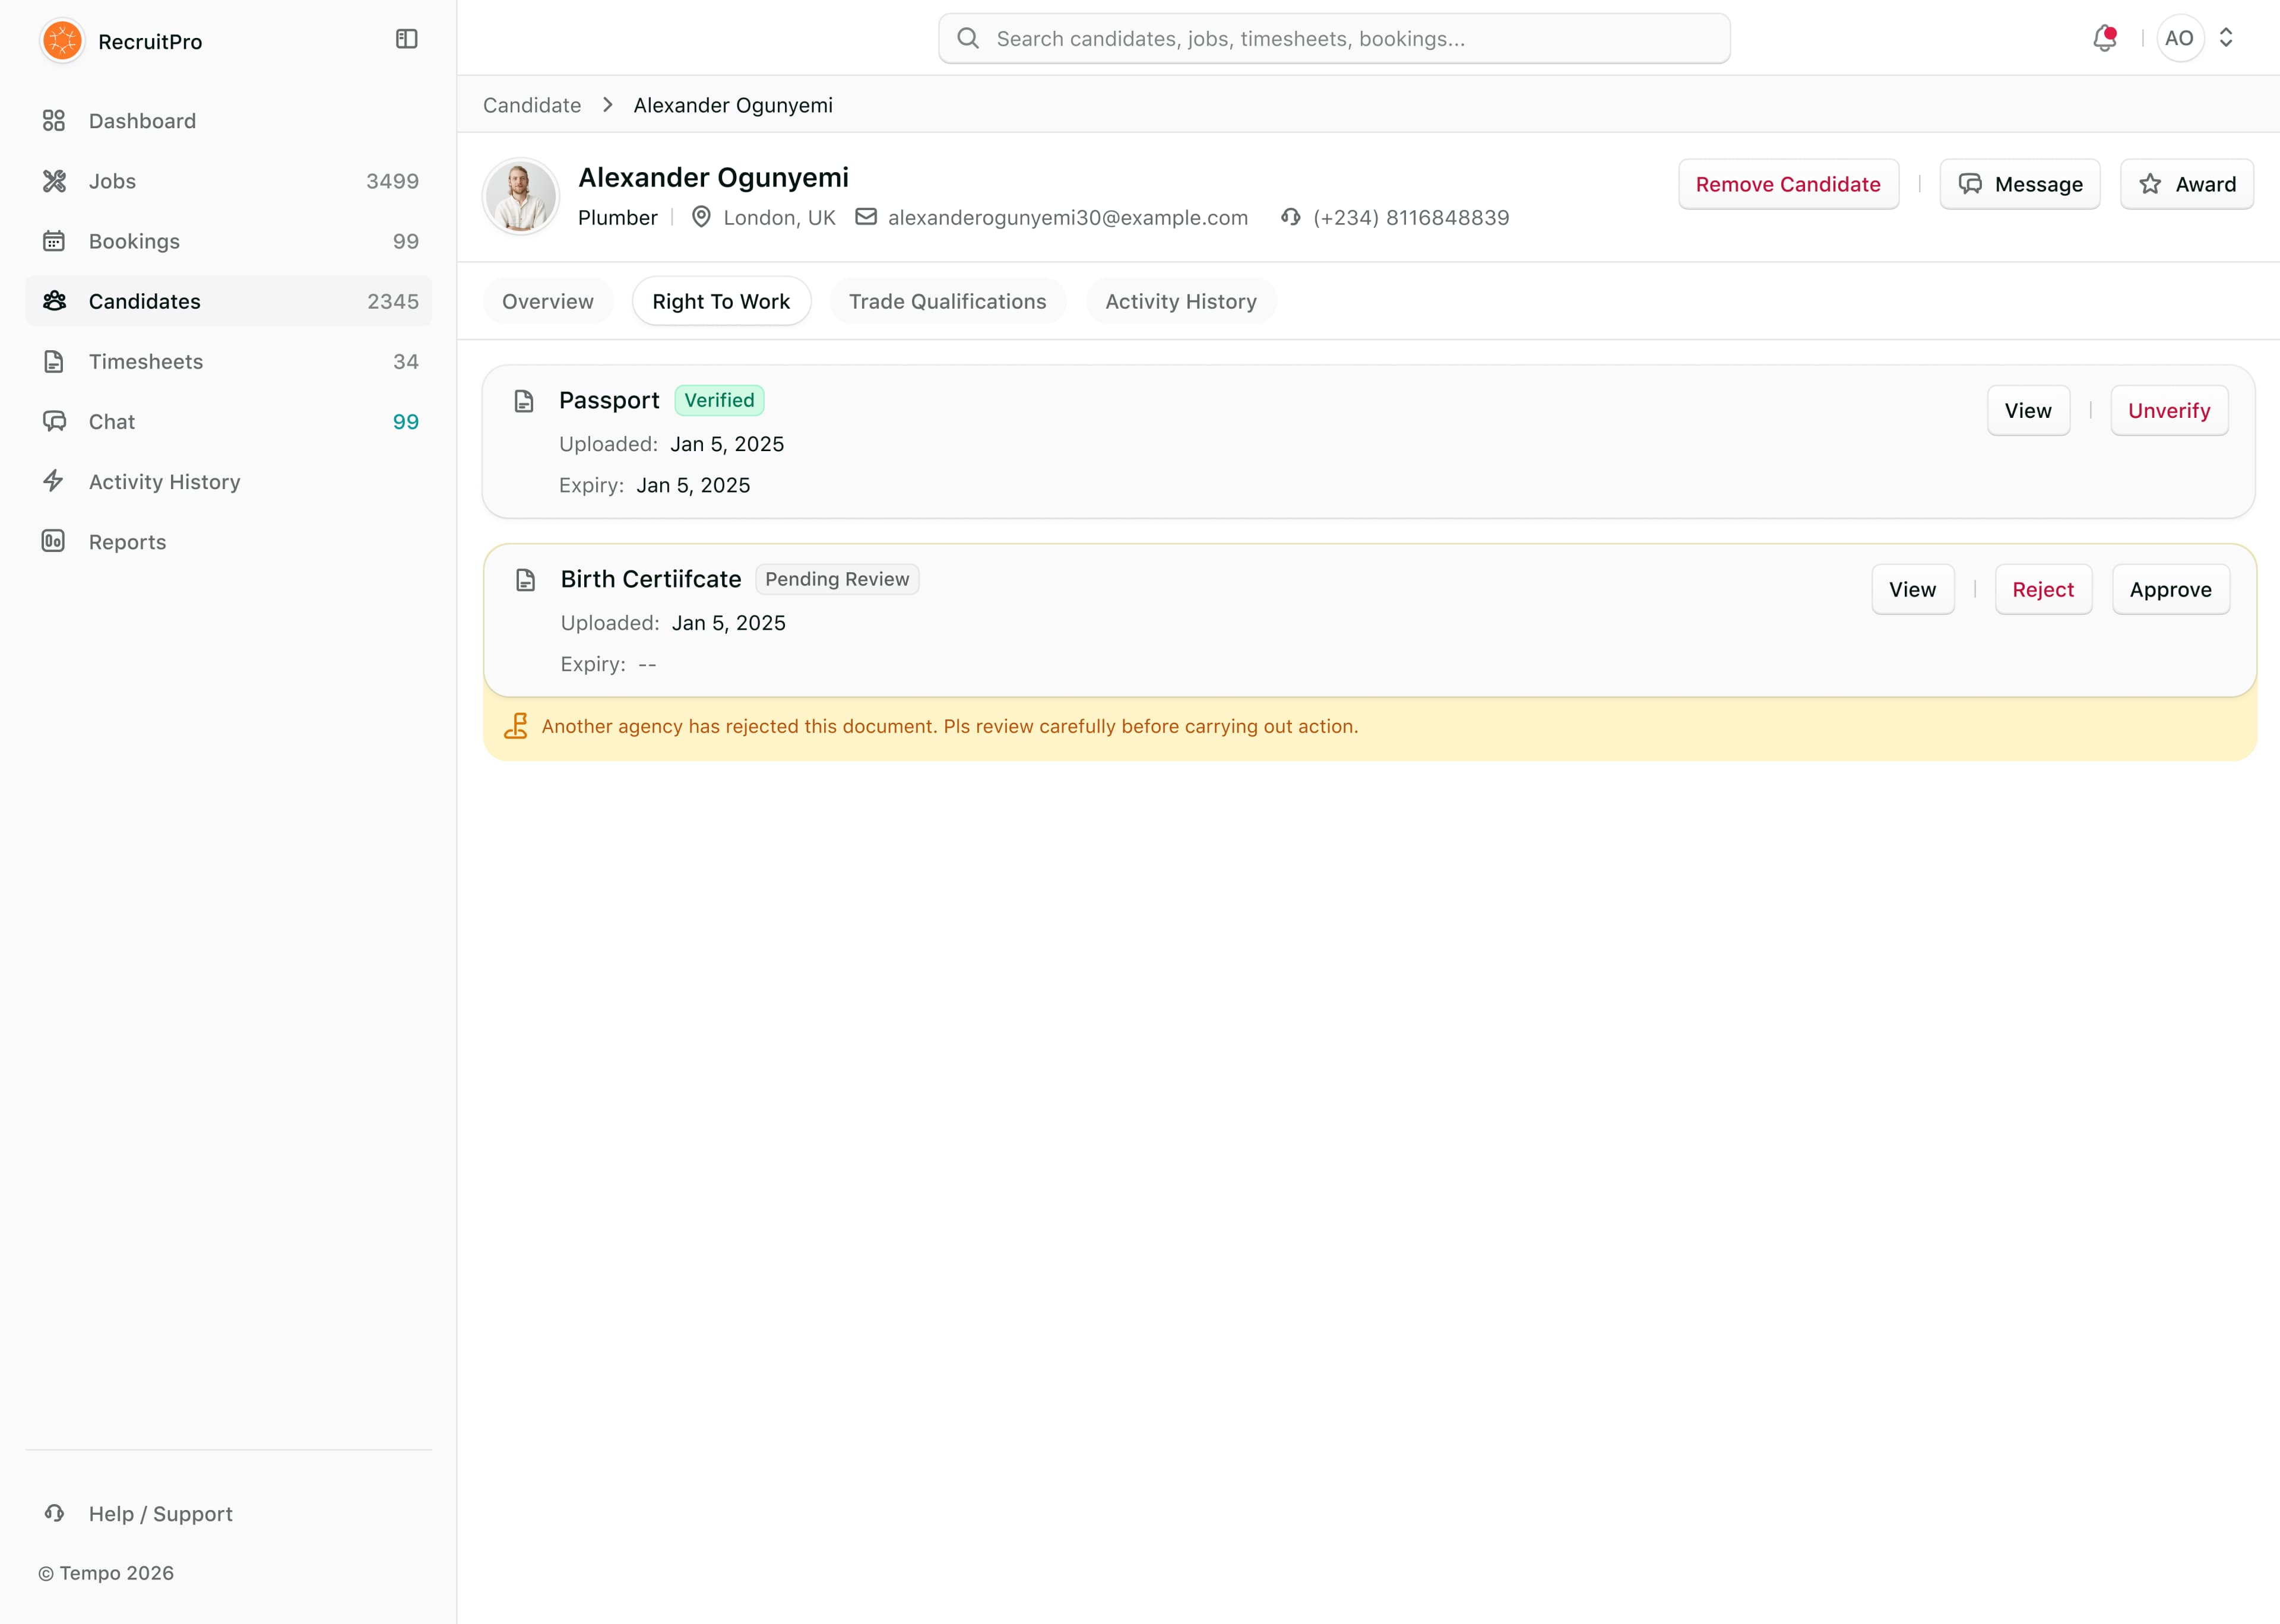Open the candidate Activity History tab

[1181, 301]
